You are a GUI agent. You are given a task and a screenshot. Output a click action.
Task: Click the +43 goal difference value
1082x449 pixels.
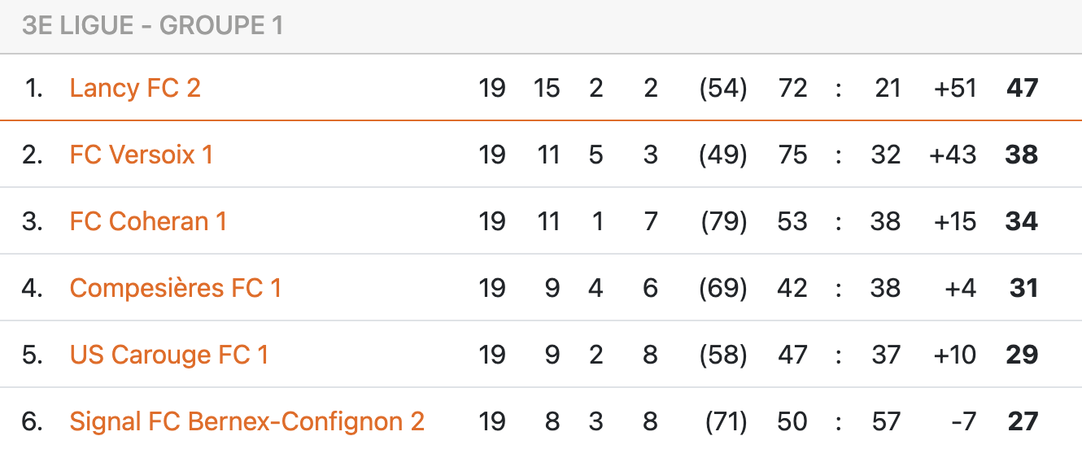pos(953,155)
